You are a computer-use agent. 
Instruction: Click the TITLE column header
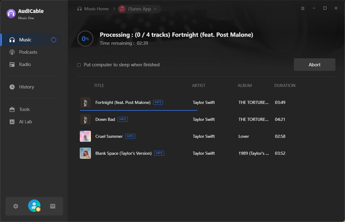coord(99,86)
